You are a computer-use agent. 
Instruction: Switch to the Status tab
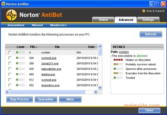(103, 20)
